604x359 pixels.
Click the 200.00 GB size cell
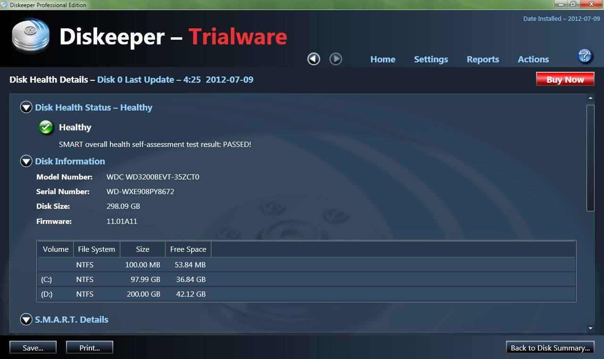point(143,294)
